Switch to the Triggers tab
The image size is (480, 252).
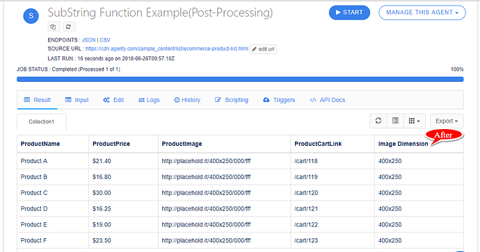(279, 100)
